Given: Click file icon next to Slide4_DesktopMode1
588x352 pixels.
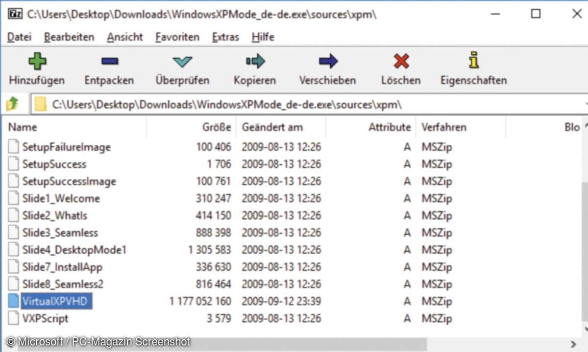Looking at the screenshot, I should pyautogui.click(x=14, y=249).
